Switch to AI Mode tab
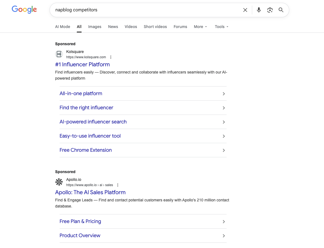 point(63,27)
